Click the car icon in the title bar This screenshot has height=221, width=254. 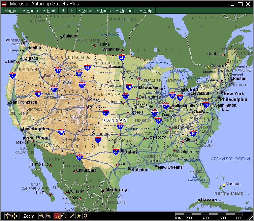pyautogui.click(x=4, y=4)
